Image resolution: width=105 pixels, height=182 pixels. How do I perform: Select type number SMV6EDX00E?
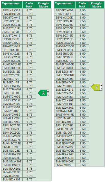pos(64,82)
